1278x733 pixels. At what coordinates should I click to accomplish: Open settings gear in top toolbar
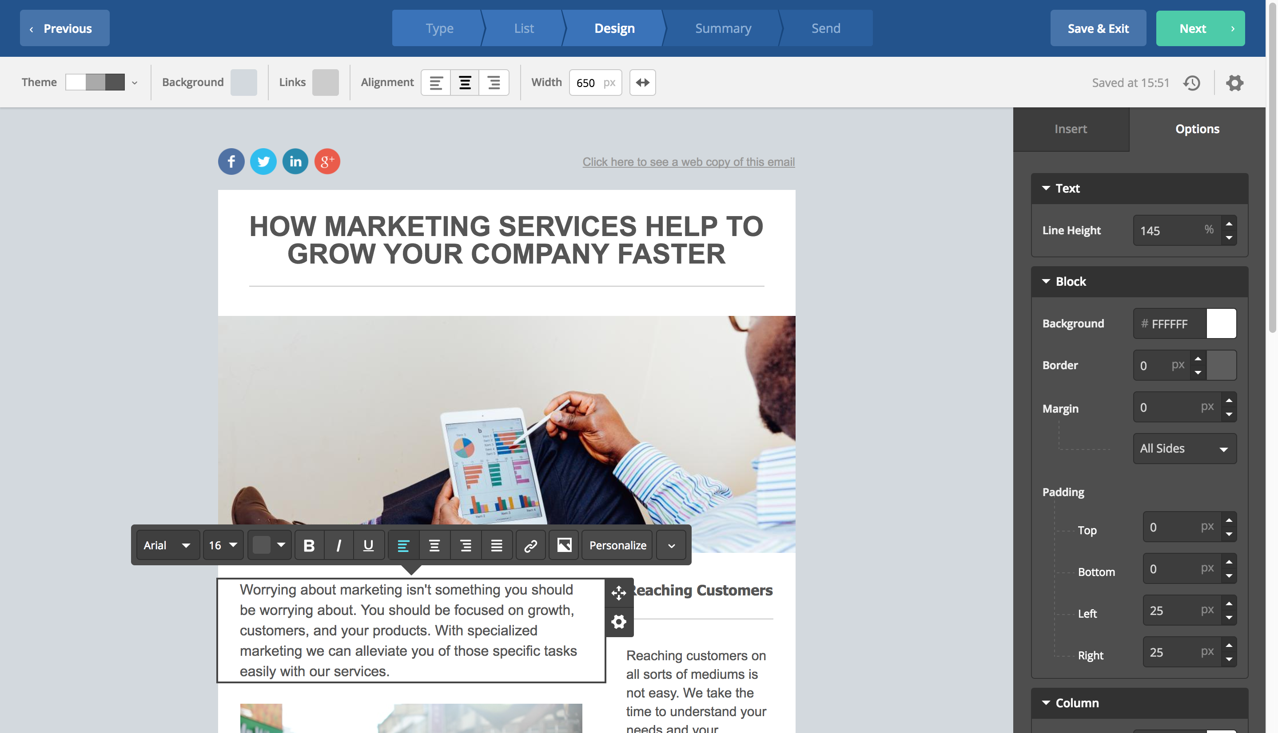1234,83
